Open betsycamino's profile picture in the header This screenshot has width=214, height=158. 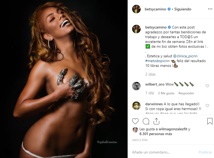pyautogui.click(x=136, y=9)
